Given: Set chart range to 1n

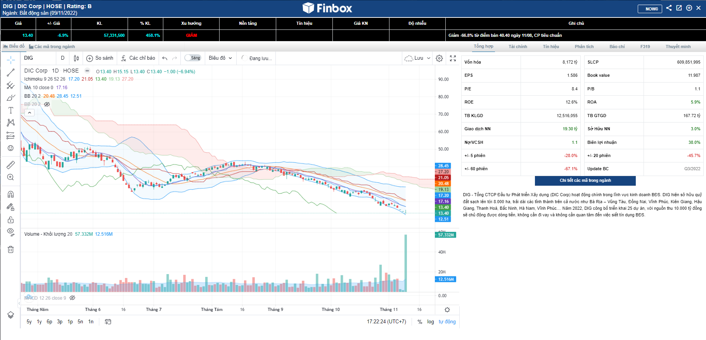Looking at the screenshot, I should 91,322.
